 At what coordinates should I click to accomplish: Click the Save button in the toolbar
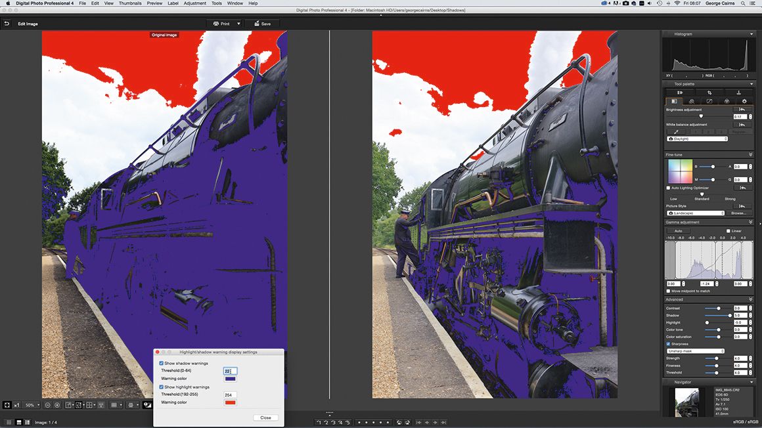pos(262,24)
